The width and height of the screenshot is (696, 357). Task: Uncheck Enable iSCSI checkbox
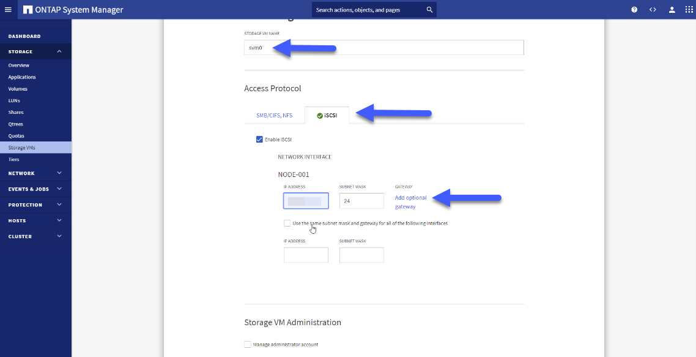[259, 140]
